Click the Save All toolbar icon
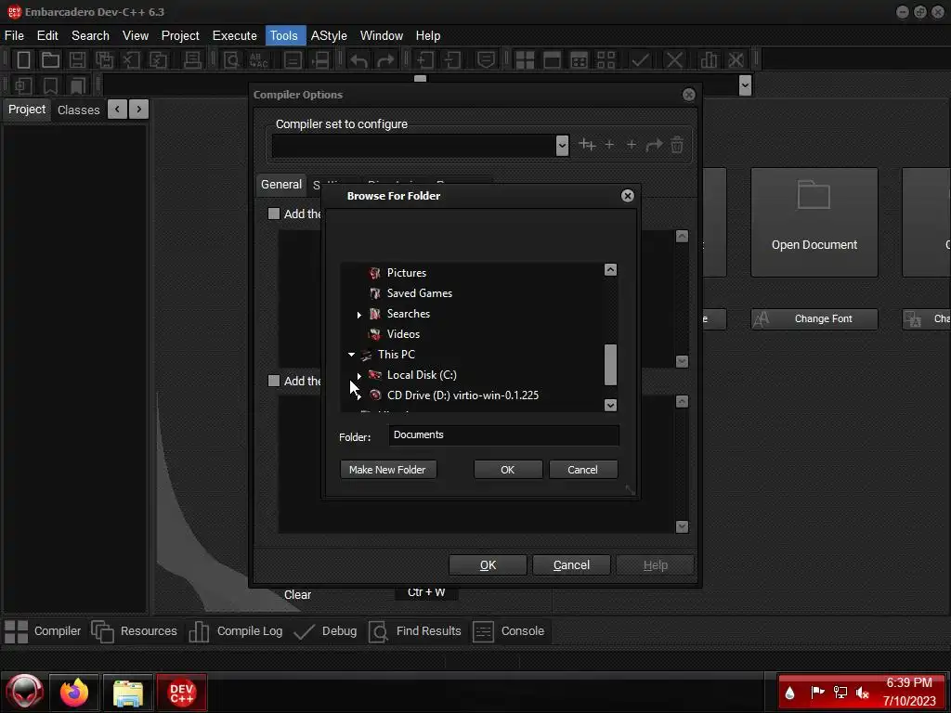This screenshot has width=951, height=713. 104,60
